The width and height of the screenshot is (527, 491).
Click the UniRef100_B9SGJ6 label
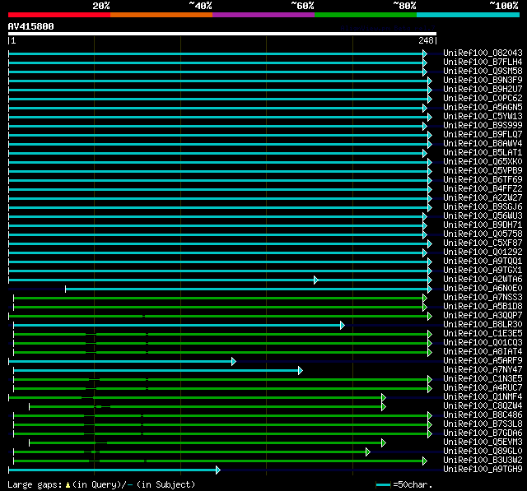coord(483,207)
